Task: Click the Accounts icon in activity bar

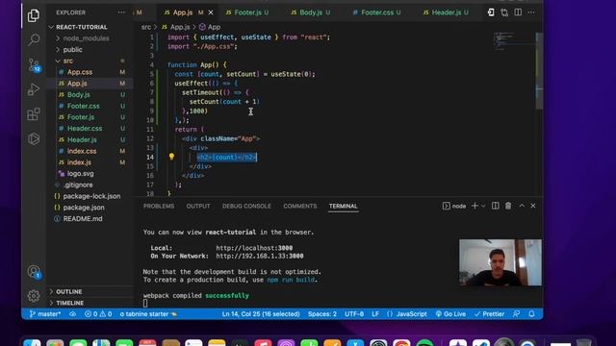Action: pos(34,271)
